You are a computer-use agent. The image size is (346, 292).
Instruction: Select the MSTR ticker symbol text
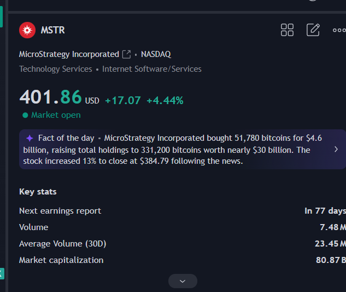coord(53,30)
